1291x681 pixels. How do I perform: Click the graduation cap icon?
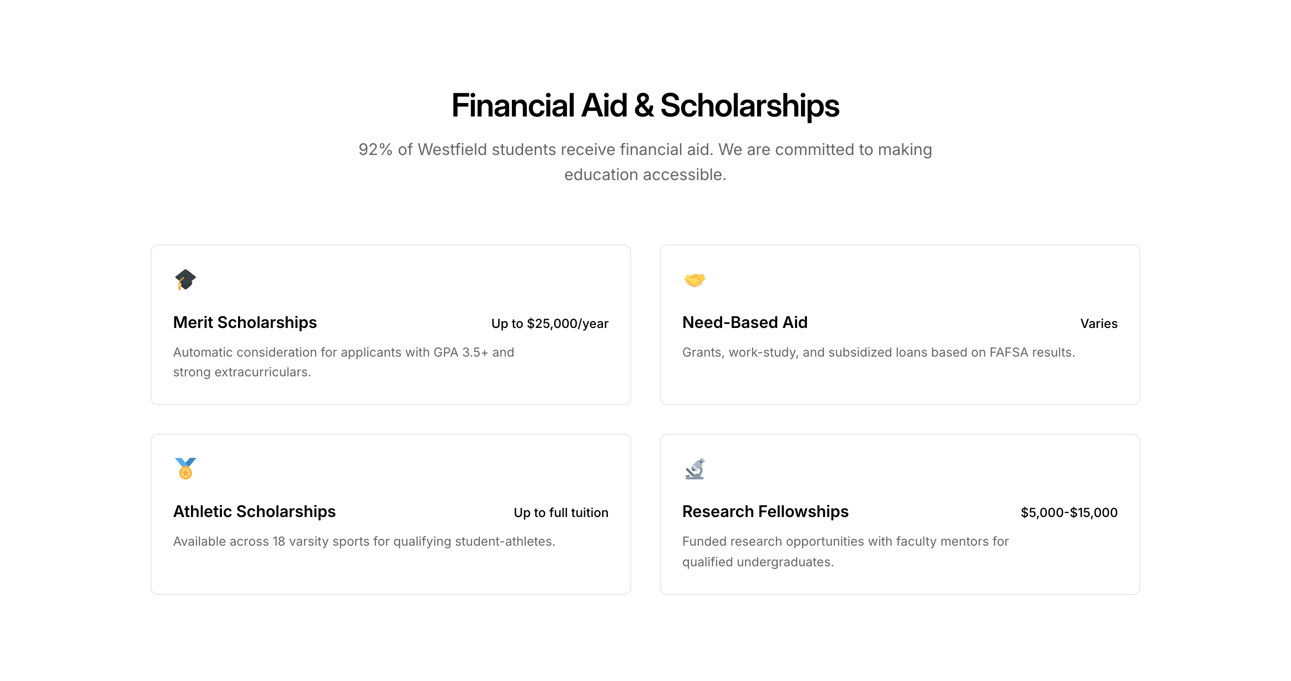186,280
